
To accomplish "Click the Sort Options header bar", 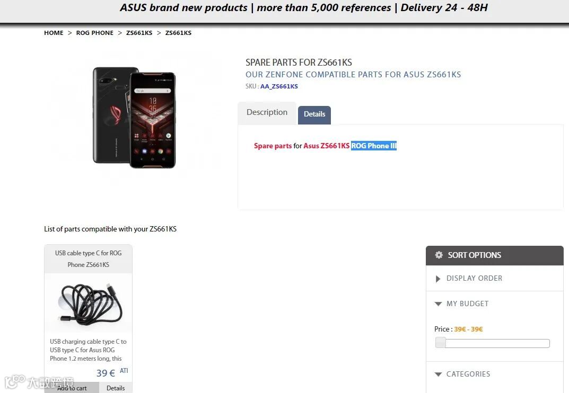I will [x=495, y=255].
